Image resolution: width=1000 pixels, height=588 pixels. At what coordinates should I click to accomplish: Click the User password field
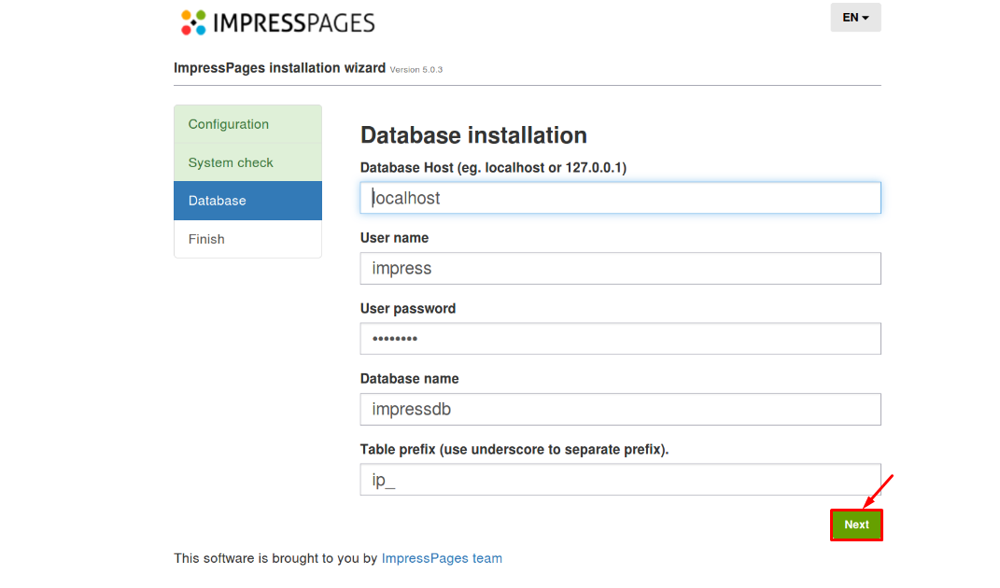click(x=619, y=338)
